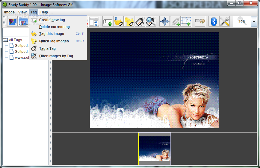
Task: Click the add link chain toolbar icon
Action: [x=176, y=22]
